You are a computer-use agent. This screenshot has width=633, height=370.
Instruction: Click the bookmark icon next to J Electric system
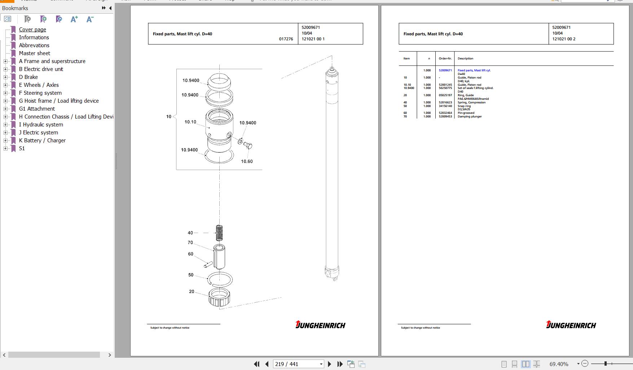point(13,133)
